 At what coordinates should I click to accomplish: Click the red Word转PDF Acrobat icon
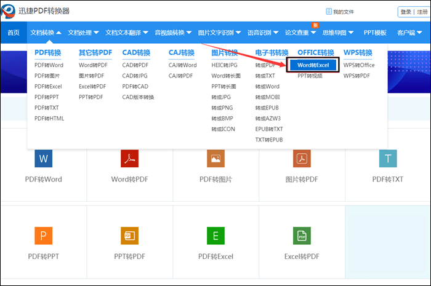(129, 159)
